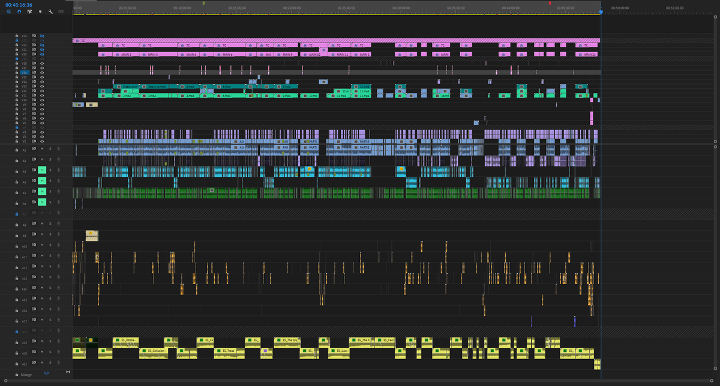Add a marker with the marker icon
The height and width of the screenshot is (386, 720).
[40, 11]
